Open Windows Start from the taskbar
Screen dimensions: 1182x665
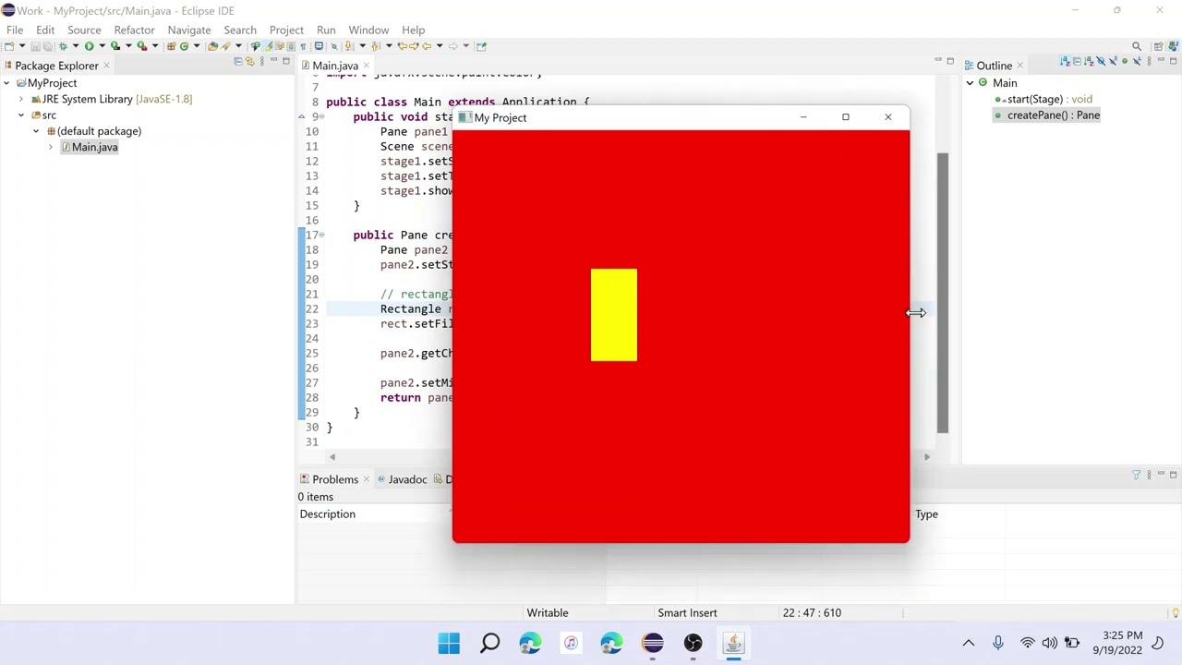point(449,643)
